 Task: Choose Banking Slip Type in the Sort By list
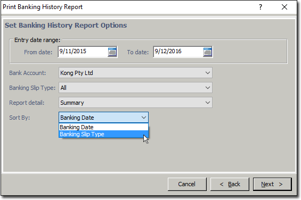(x=103, y=134)
